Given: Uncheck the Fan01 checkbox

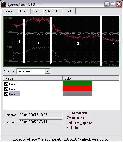Looking at the screenshot, I should [x=6, y=84].
